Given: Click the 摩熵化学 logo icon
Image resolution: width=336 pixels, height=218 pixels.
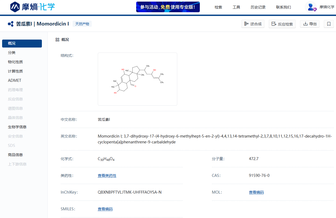Looking at the screenshot, I should 15,7.
